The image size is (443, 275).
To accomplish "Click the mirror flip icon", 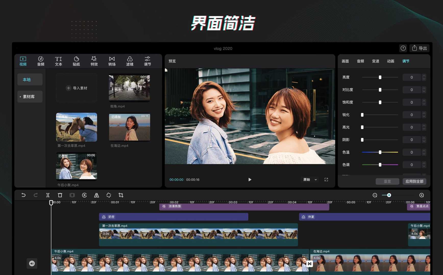I will 96,195.
